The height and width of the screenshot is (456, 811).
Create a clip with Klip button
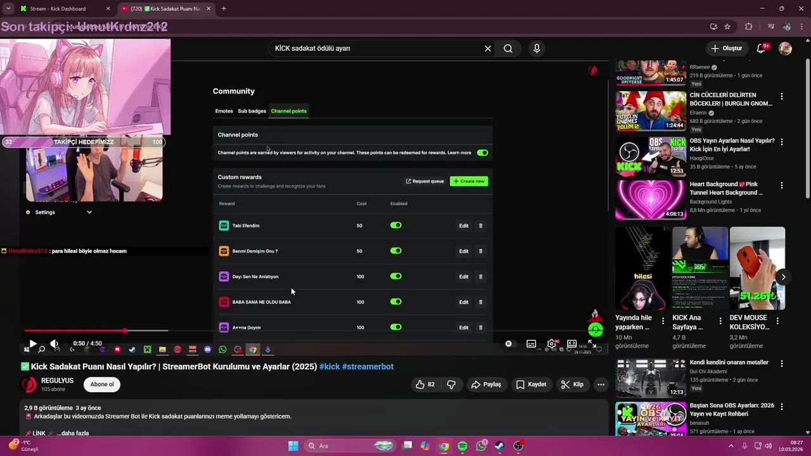(572, 384)
